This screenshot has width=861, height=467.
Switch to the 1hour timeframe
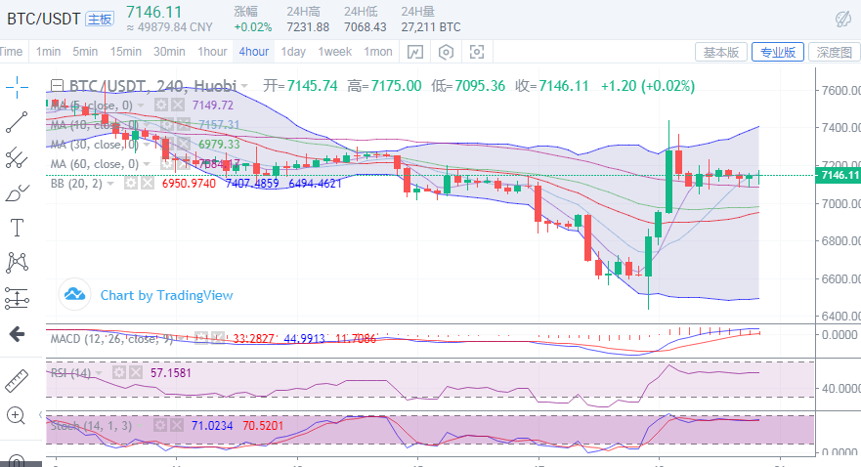(x=212, y=52)
